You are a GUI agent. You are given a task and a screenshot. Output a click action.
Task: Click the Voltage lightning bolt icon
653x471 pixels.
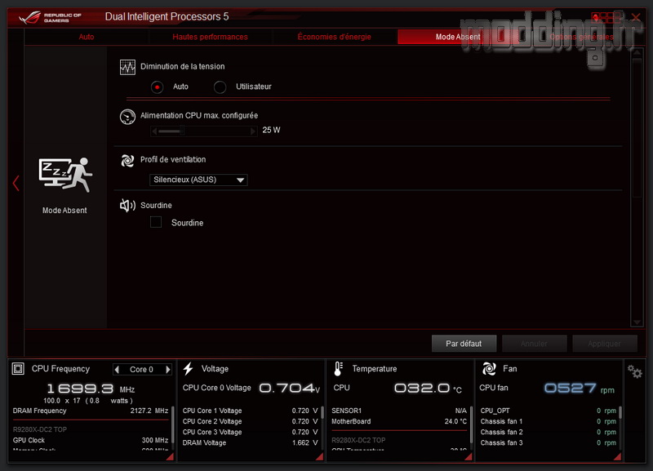click(189, 368)
